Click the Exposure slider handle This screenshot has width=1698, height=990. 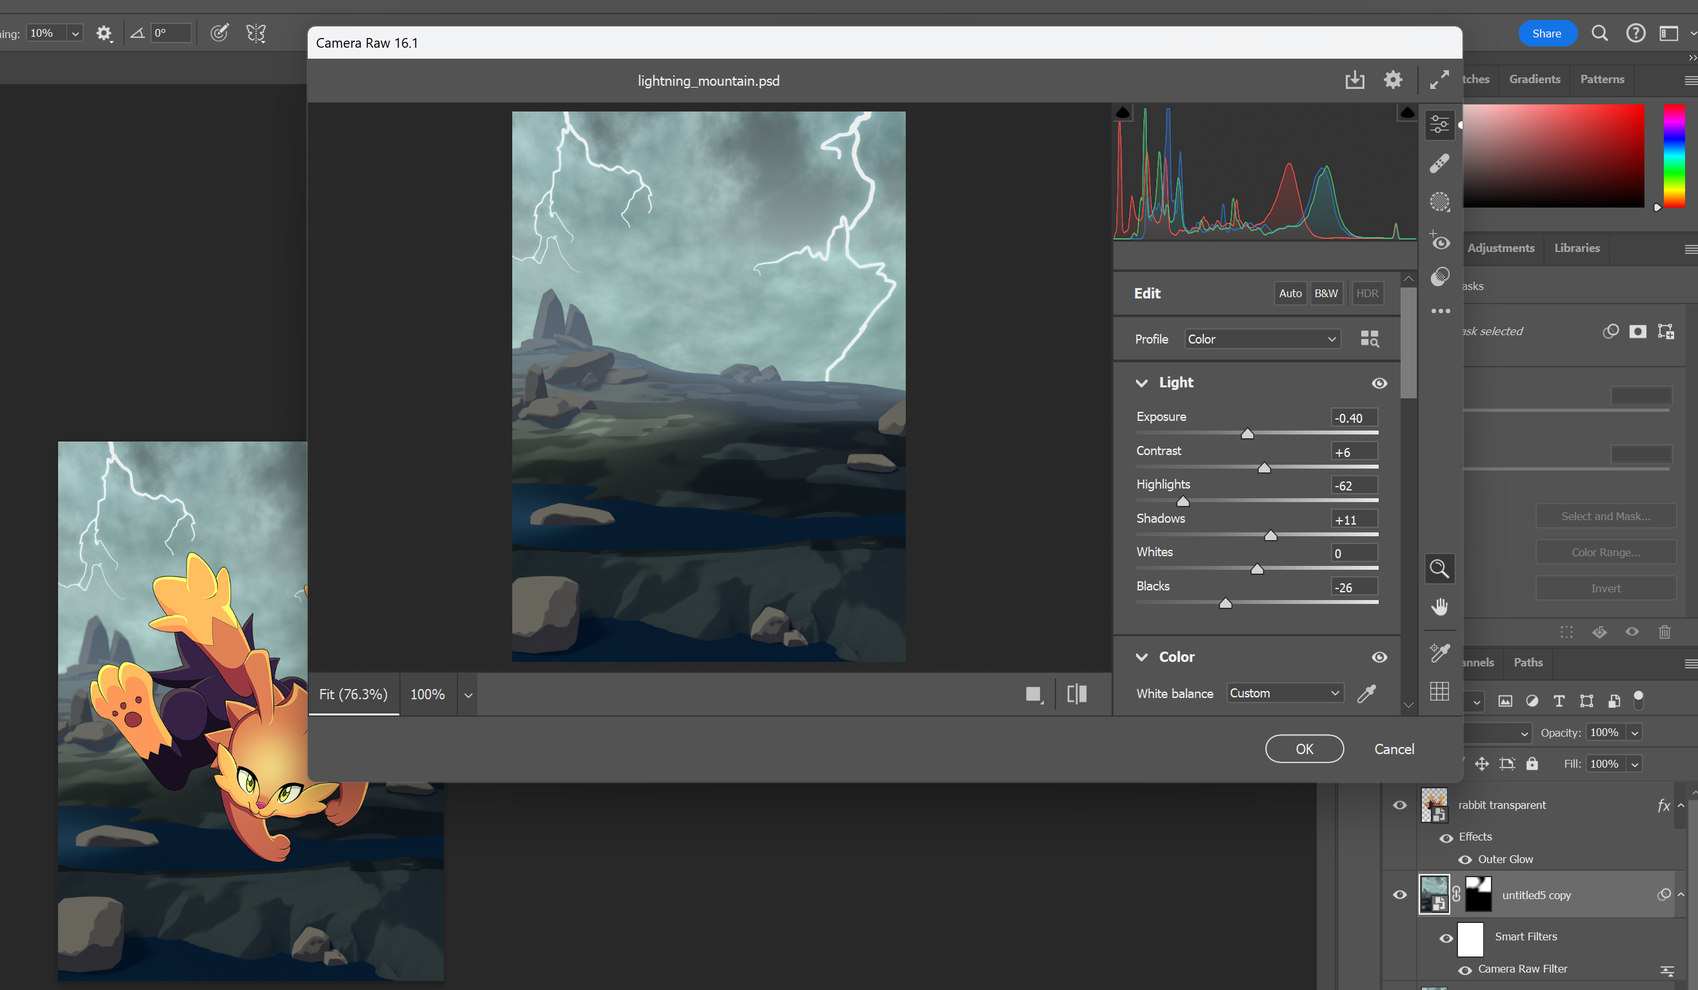pos(1246,433)
